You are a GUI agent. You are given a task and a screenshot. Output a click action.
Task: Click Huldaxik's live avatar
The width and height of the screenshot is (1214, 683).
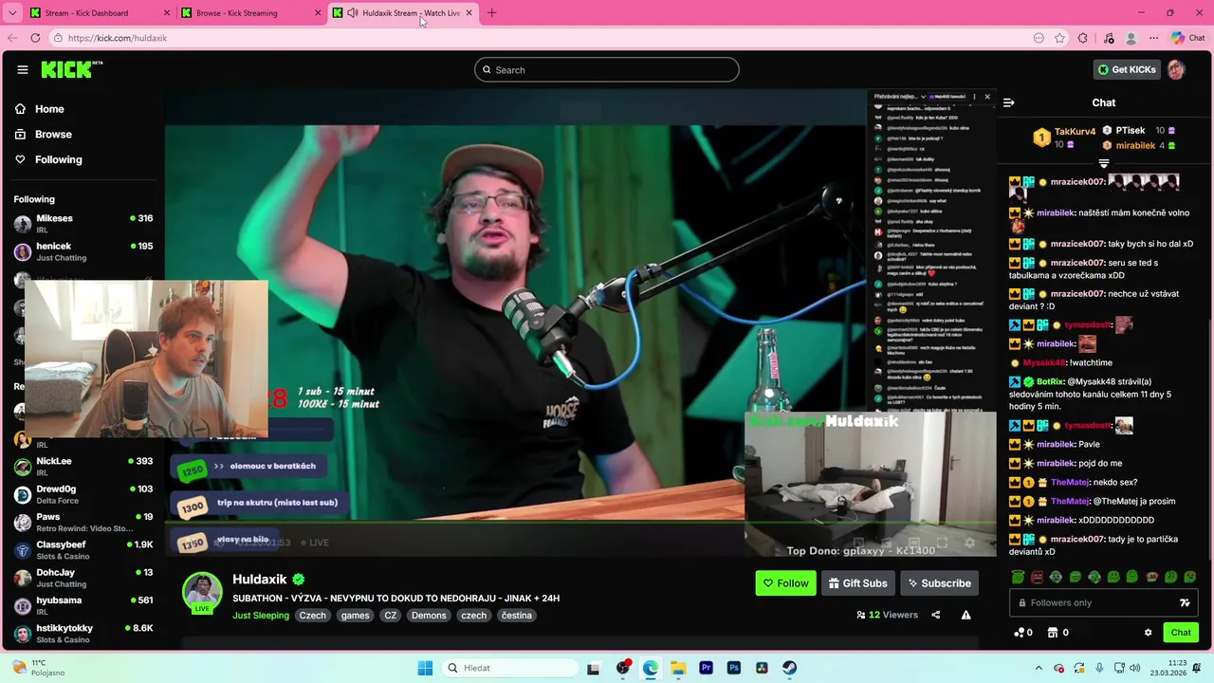(202, 593)
